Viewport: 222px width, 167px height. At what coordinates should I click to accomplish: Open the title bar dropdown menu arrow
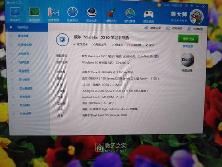pos(192,6)
